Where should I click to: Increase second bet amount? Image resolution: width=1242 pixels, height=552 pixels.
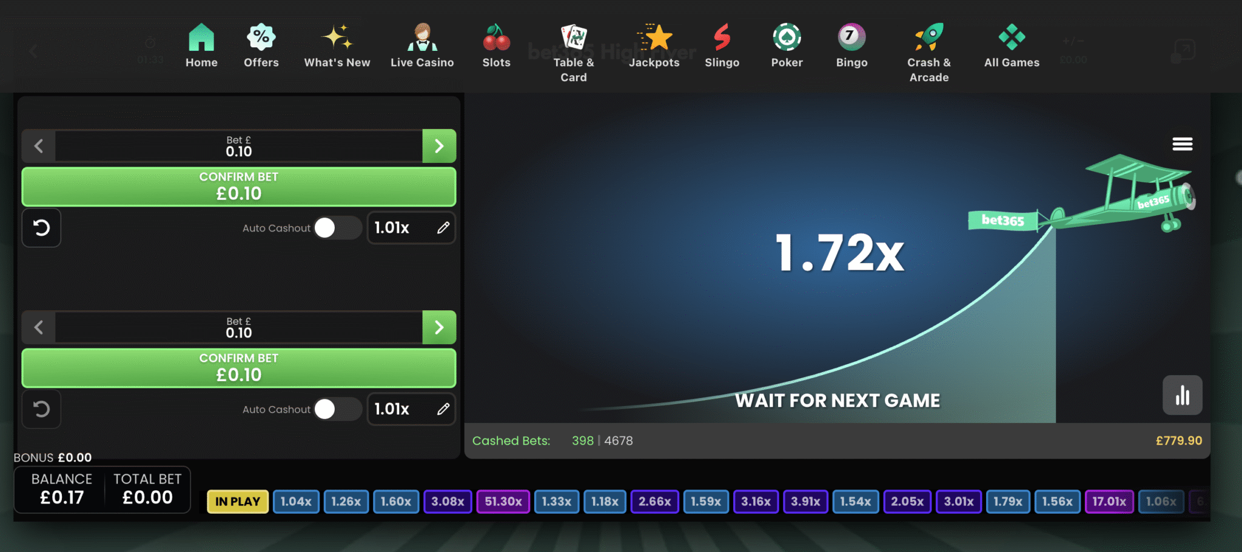pos(439,327)
